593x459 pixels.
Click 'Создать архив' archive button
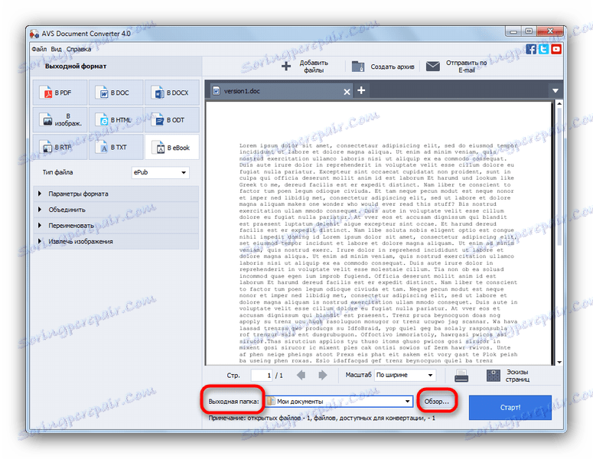point(383,67)
